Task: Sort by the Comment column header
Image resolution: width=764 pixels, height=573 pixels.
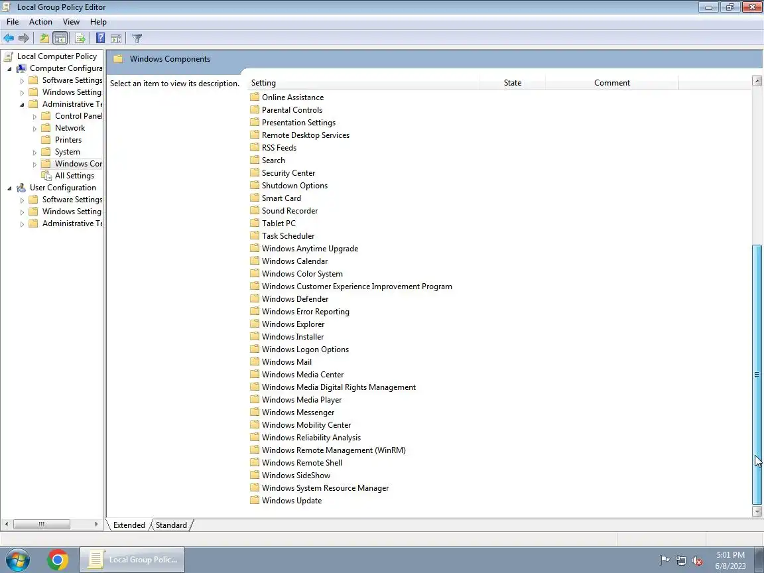Action: pos(612,83)
